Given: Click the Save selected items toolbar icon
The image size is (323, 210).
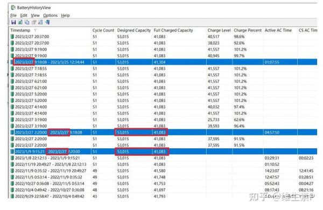Looking at the screenshot, I should (x=13, y=22).
